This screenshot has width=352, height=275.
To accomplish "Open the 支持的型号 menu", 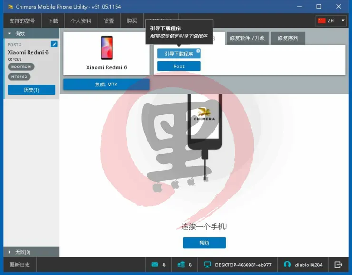I will click(22, 21).
